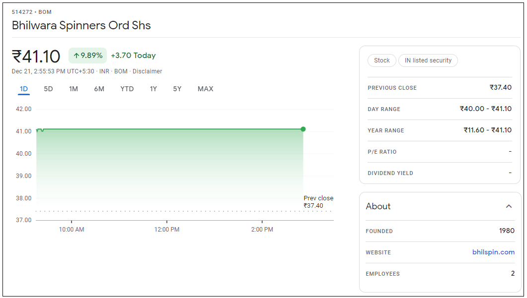
Task: Select the 1D chart range tab
Action: (x=23, y=89)
